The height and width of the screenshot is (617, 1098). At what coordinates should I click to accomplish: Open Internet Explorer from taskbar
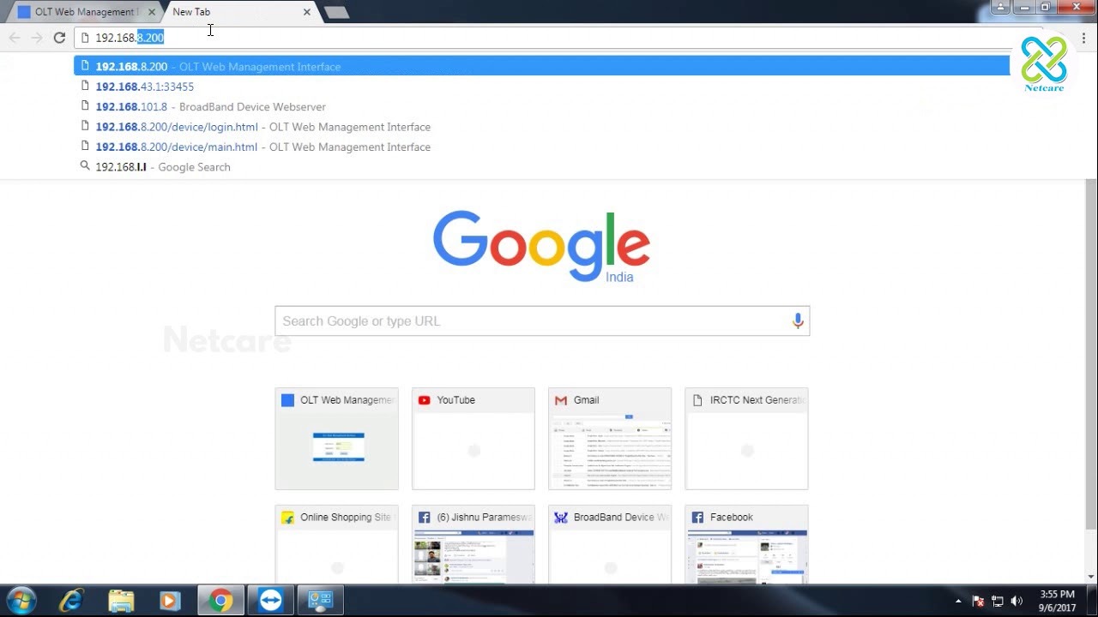coord(71,601)
